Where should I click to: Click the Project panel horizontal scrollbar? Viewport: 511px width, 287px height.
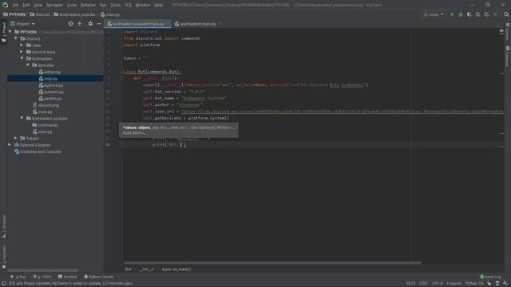[x=42, y=270]
